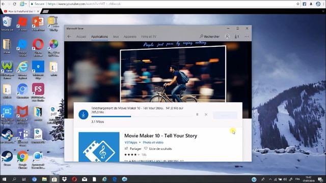Click the volume speaker tray icon
Screen dimensions: 326x183
pyautogui.click(x=285, y=179)
